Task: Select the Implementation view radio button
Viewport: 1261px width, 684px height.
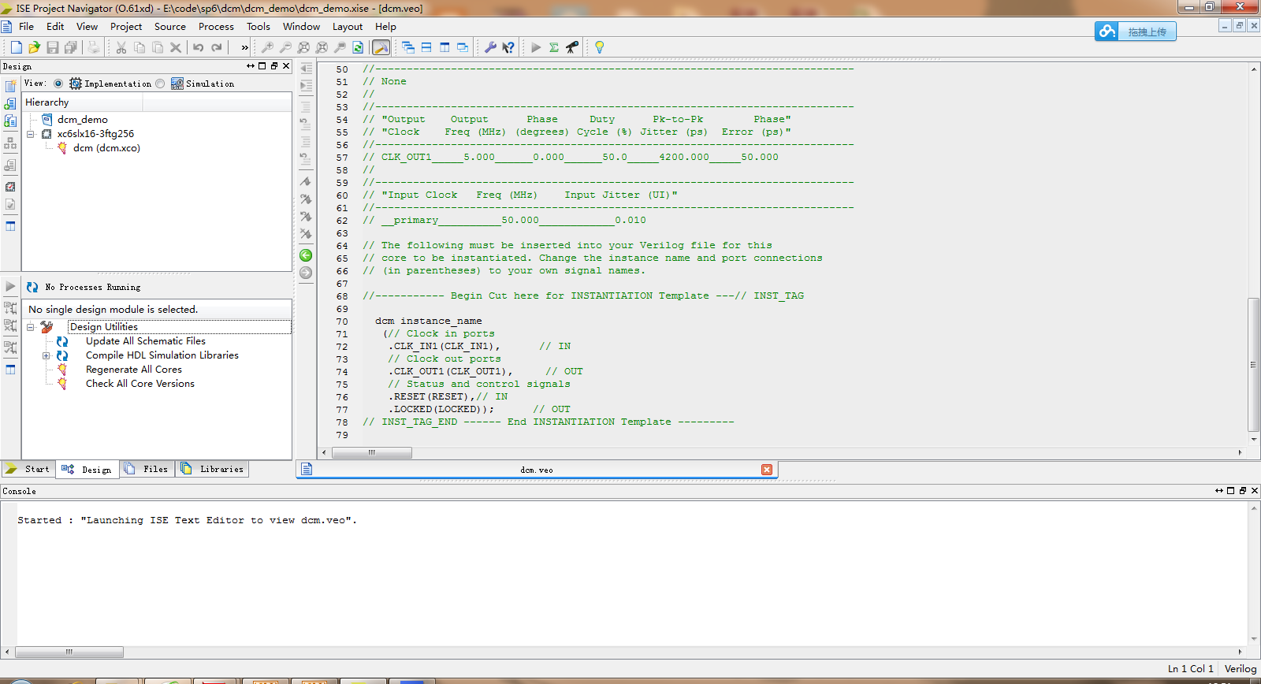Action: (58, 84)
